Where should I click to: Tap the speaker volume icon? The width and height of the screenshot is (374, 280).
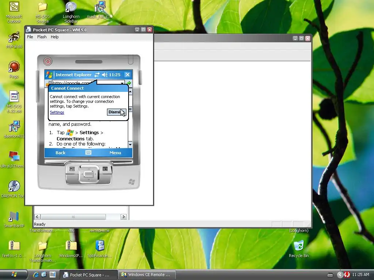click(105, 75)
